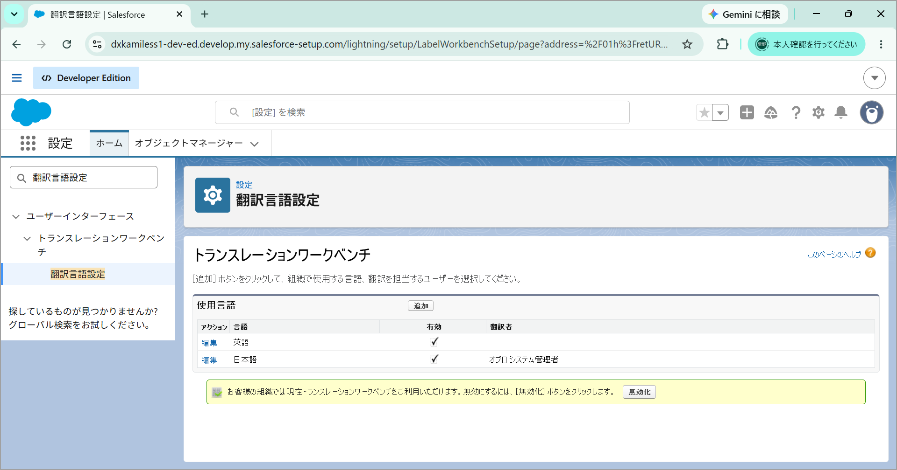This screenshot has height=470, width=897.
Task: Click the 有効 column header
Action: click(434, 327)
